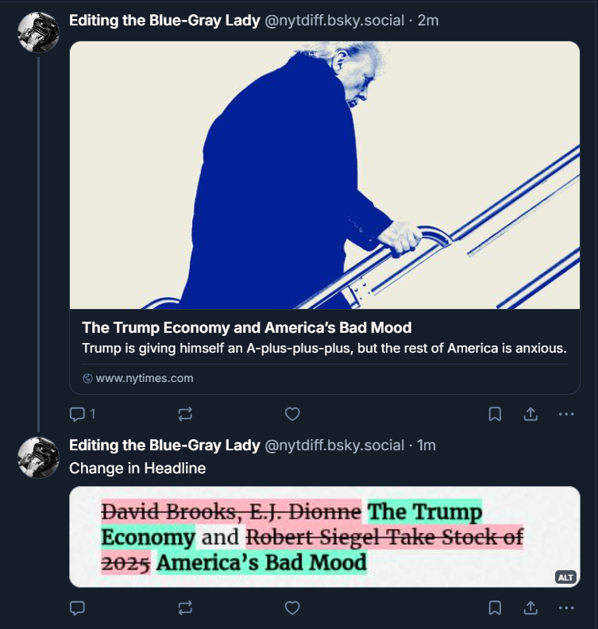
Task: Repost the first post with article card
Action: coord(185,414)
